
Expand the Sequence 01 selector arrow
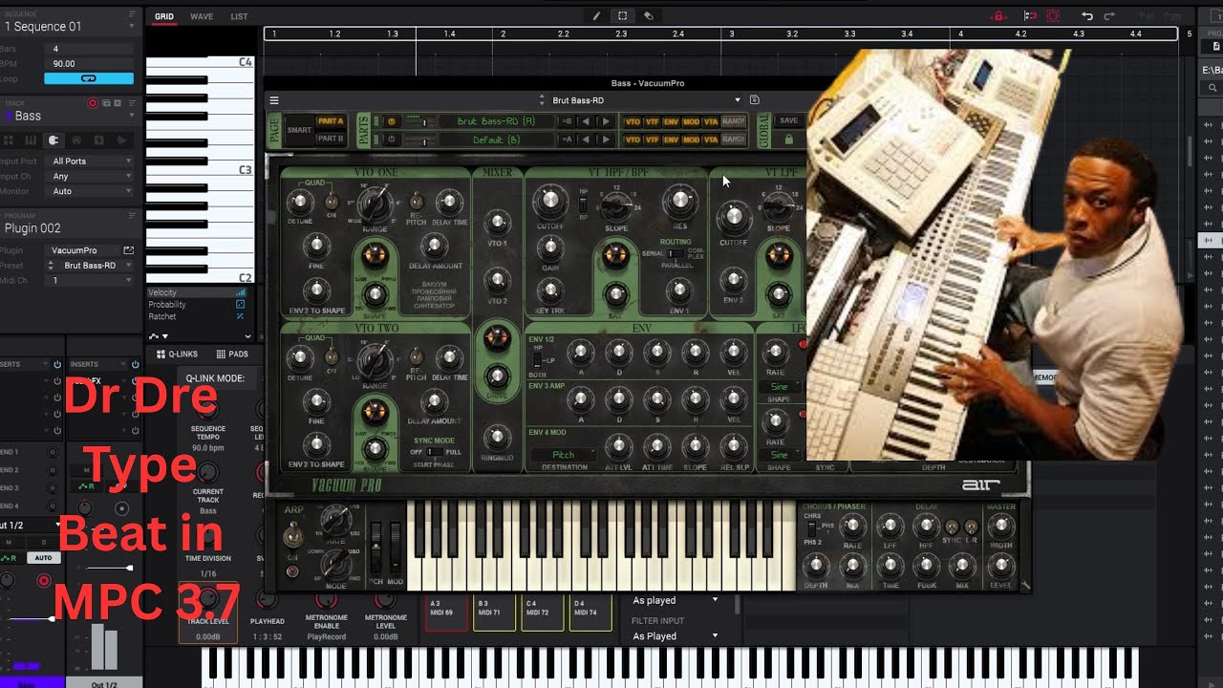[x=132, y=27]
